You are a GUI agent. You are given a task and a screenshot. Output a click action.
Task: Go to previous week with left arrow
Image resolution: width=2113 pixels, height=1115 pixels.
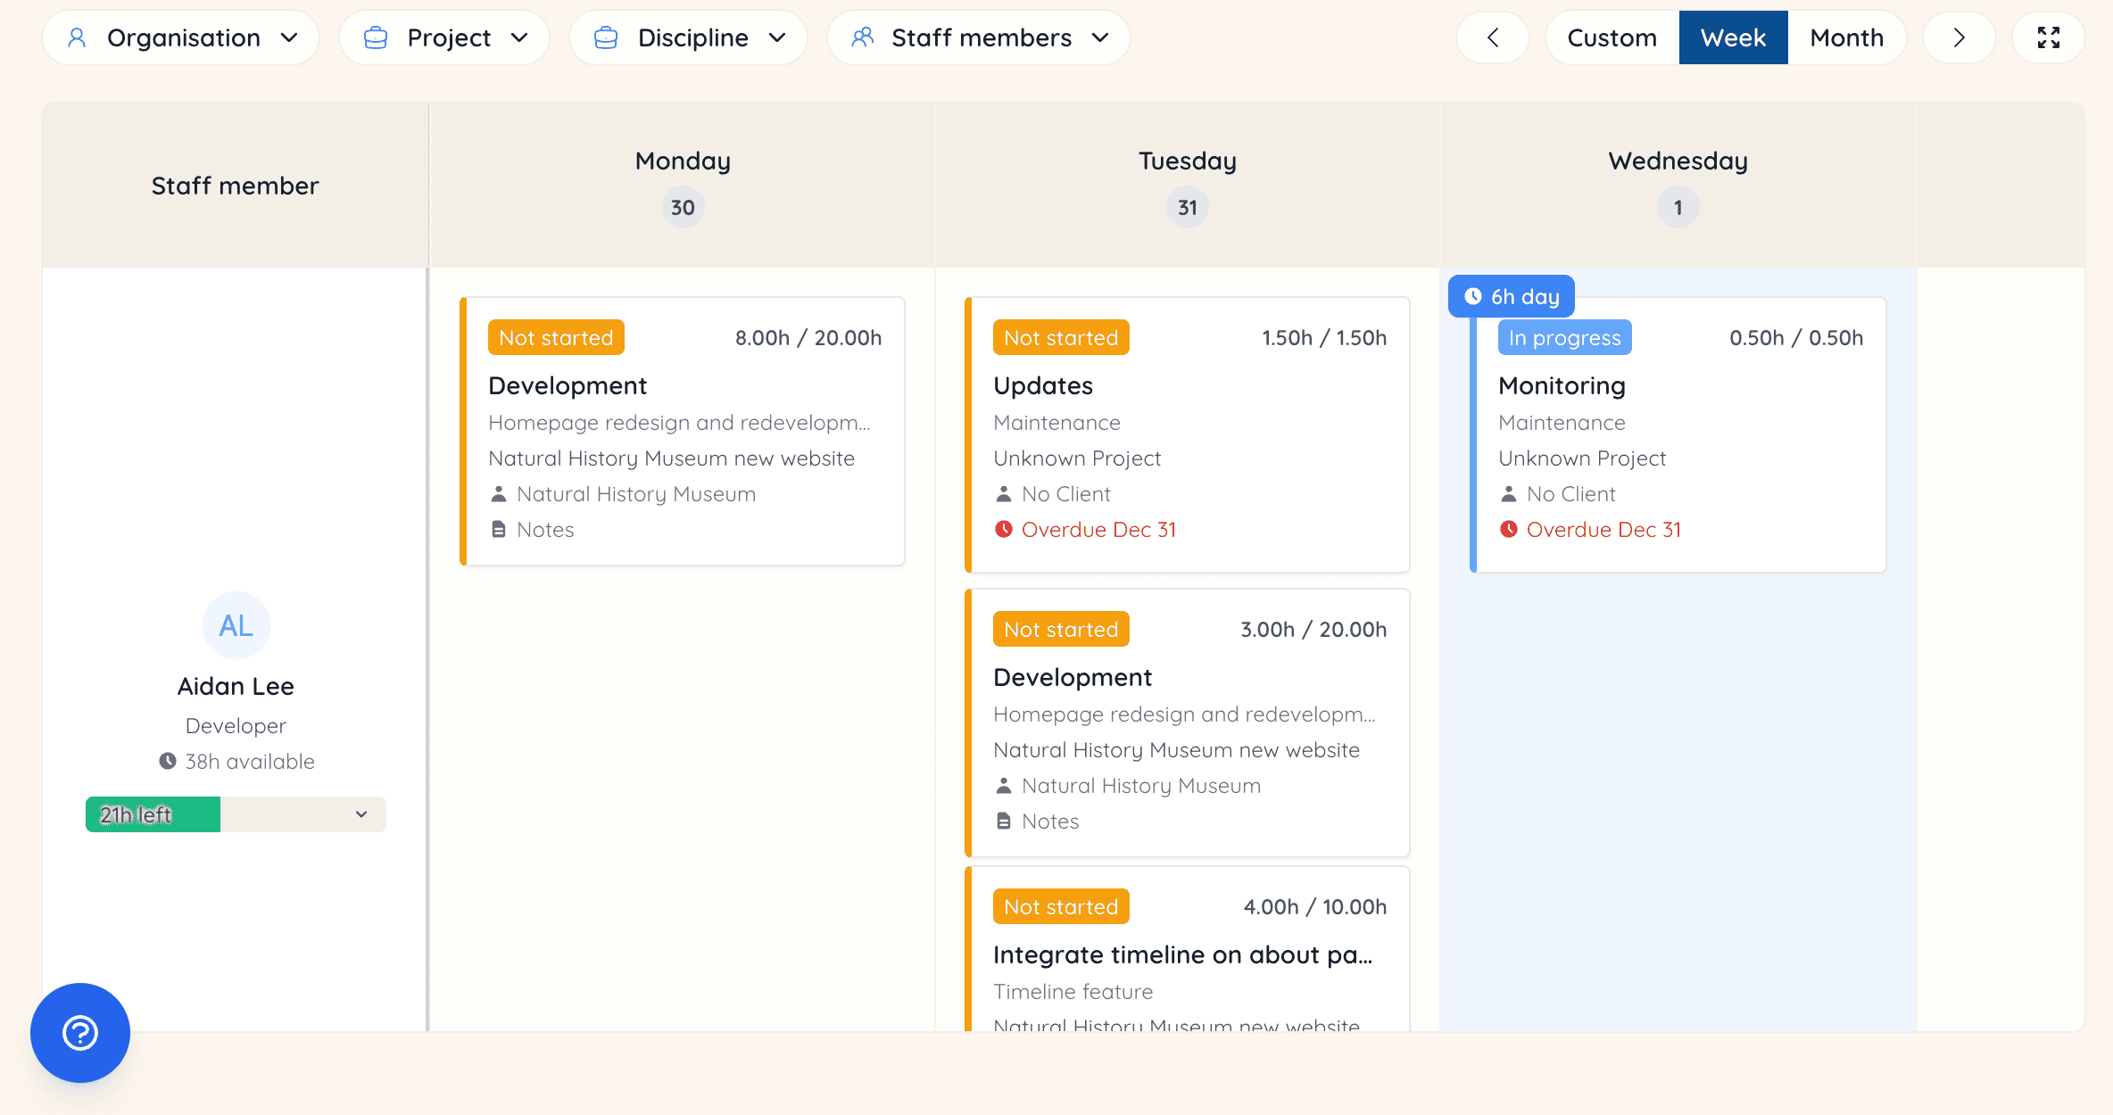tap(1493, 37)
